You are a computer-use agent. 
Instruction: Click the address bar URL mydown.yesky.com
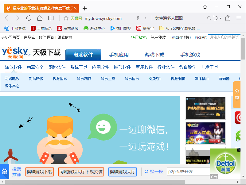(x=103, y=18)
